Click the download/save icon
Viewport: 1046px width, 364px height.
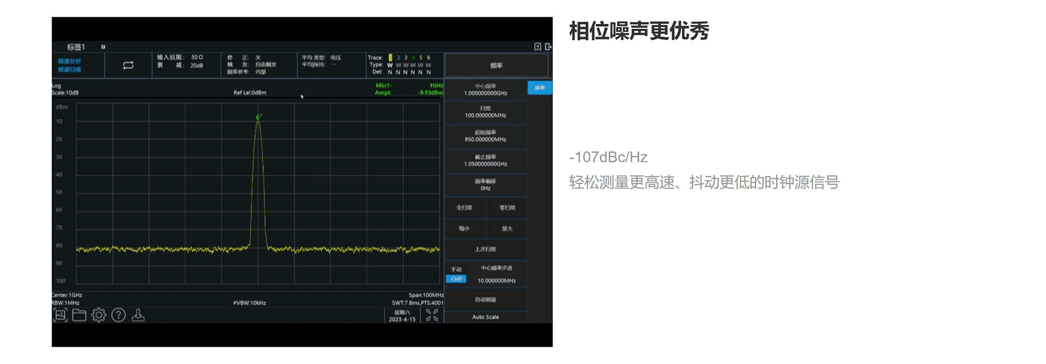138,315
